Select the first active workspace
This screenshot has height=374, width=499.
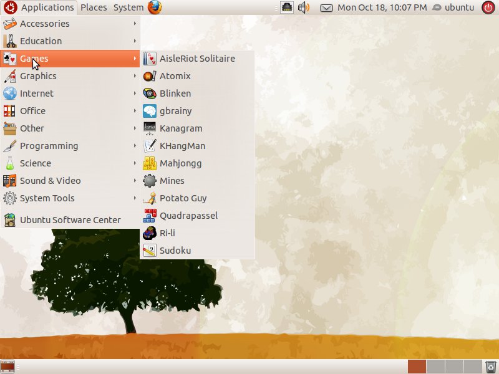(x=417, y=367)
